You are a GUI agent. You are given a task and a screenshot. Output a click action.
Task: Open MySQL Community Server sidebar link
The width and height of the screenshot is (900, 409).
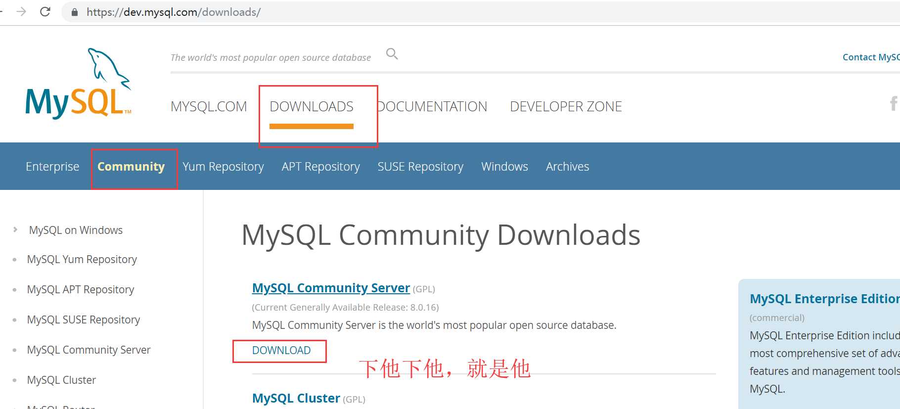click(x=89, y=350)
